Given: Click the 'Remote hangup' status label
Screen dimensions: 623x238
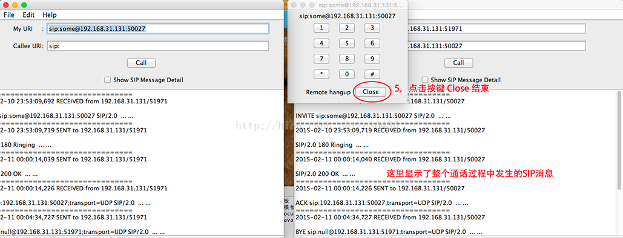Looking at the screenshot, I should pyautogui.click(x=328, y=92).
